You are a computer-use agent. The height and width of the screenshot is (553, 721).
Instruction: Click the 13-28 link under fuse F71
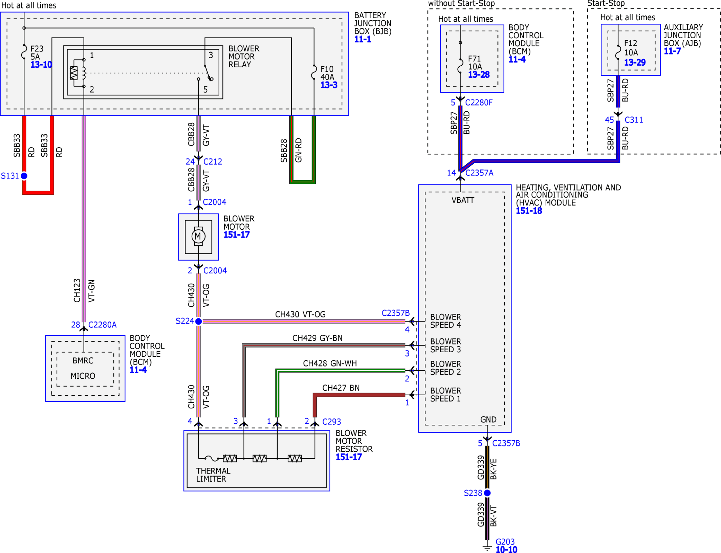479,75
